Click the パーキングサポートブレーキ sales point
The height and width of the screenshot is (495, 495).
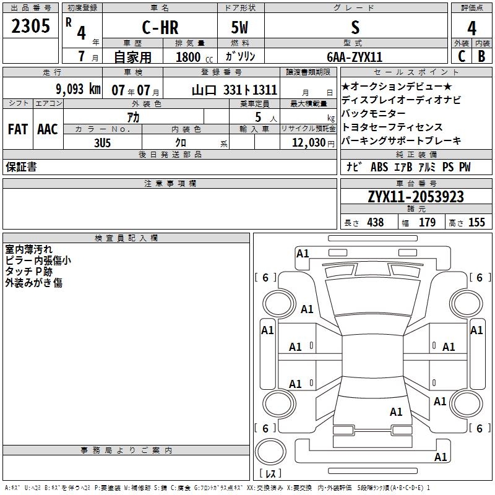coord(401,140)
